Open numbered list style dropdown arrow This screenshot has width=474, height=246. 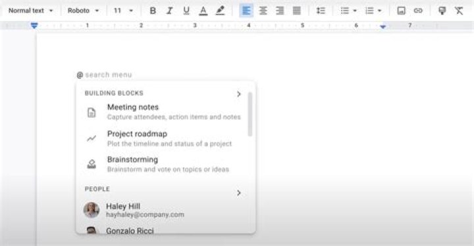[380, 11]
